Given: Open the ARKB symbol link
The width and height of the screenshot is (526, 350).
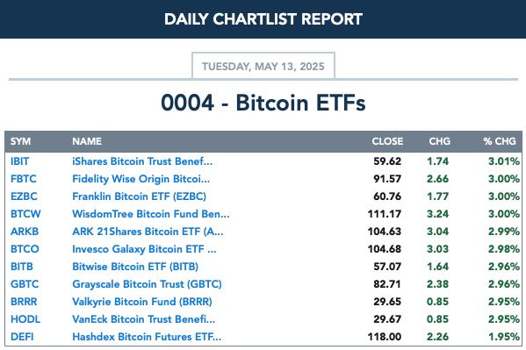Looking at the screenshot, I should 25,232.
